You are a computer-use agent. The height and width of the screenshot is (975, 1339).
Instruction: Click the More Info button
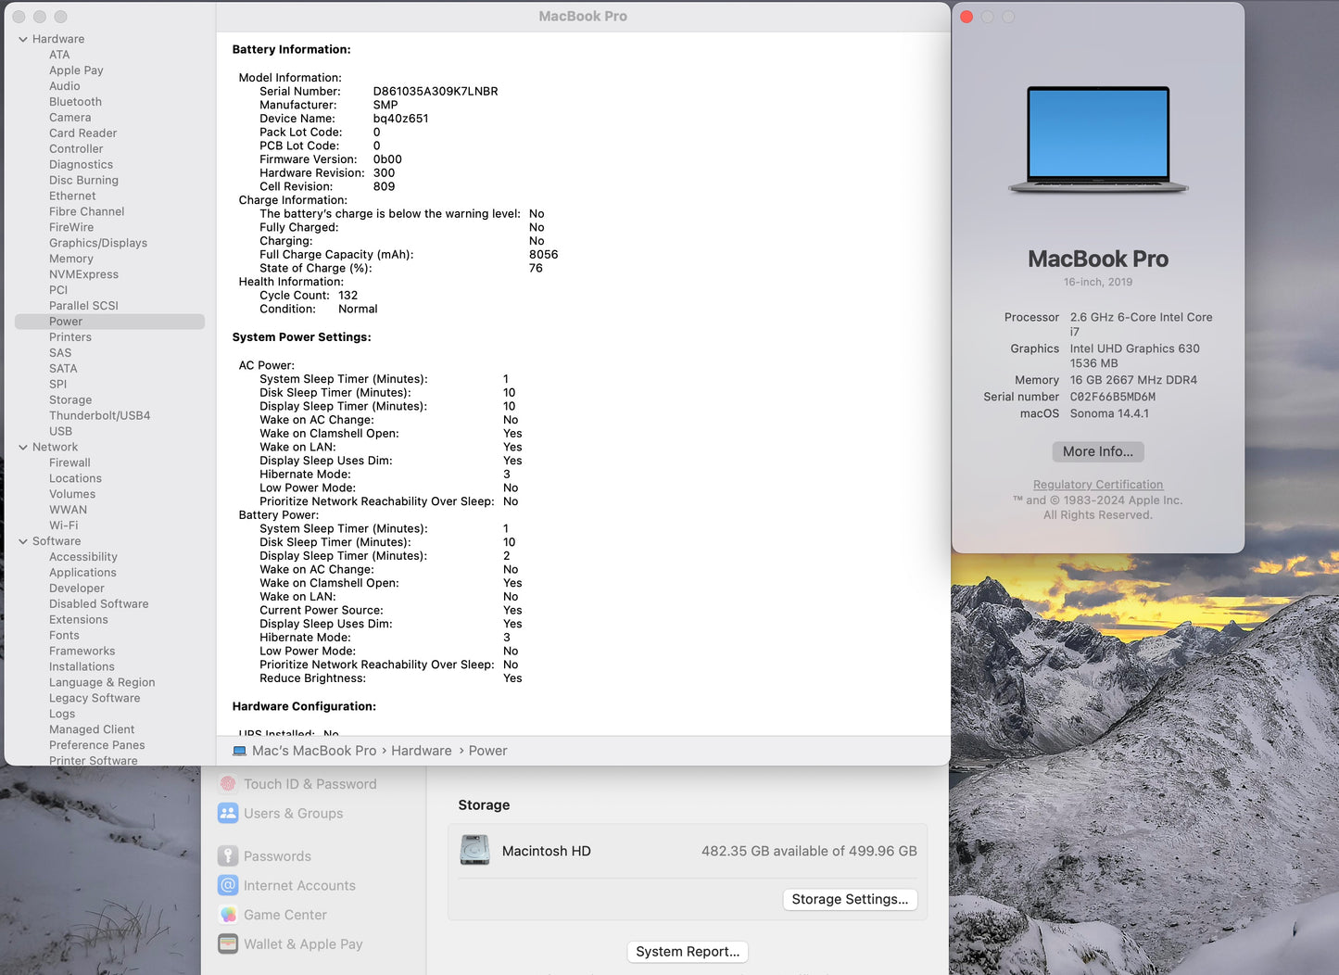click(1097, 451)
